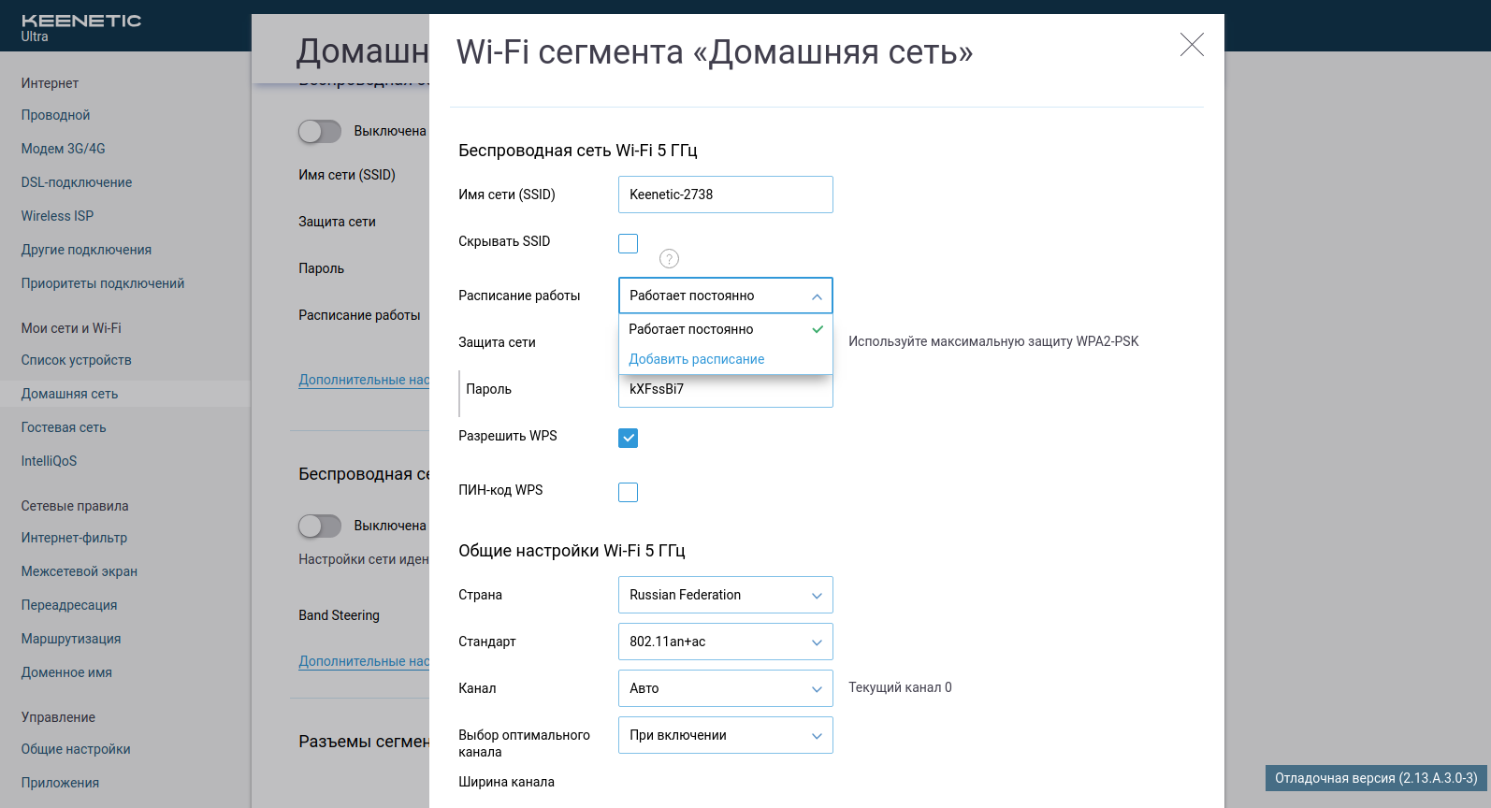The width and height of the screenshot is (1491, 808).
Task: Open Приоритеты подключений sidebar item
Action: [103, 283]
